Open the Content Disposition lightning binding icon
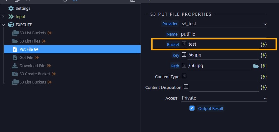This screenshot has width=279, height=132. [x=264, y=87]
